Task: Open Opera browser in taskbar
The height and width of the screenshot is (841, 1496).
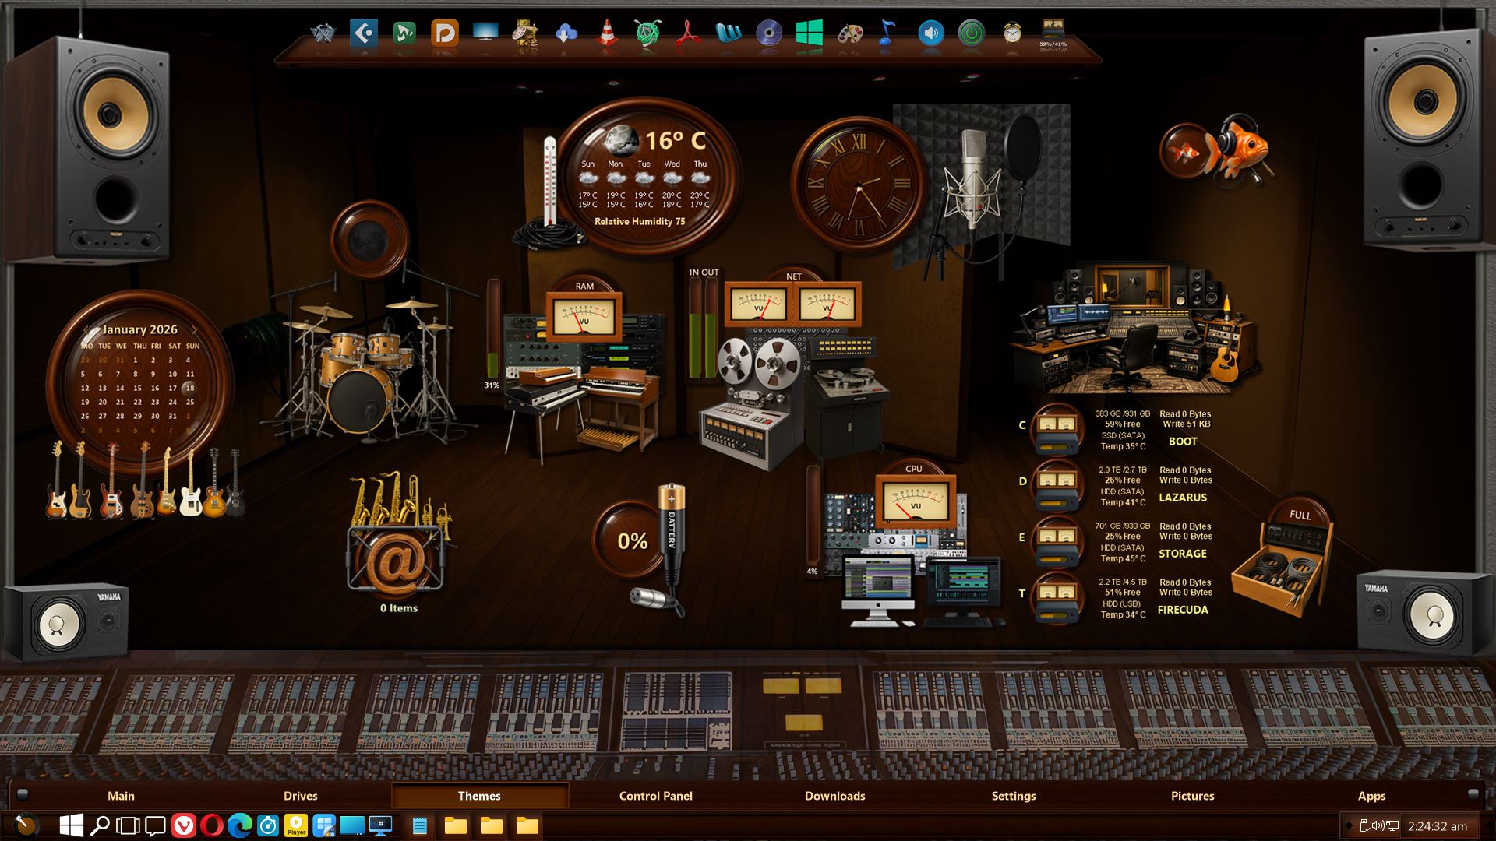Action: click(211, 825)
